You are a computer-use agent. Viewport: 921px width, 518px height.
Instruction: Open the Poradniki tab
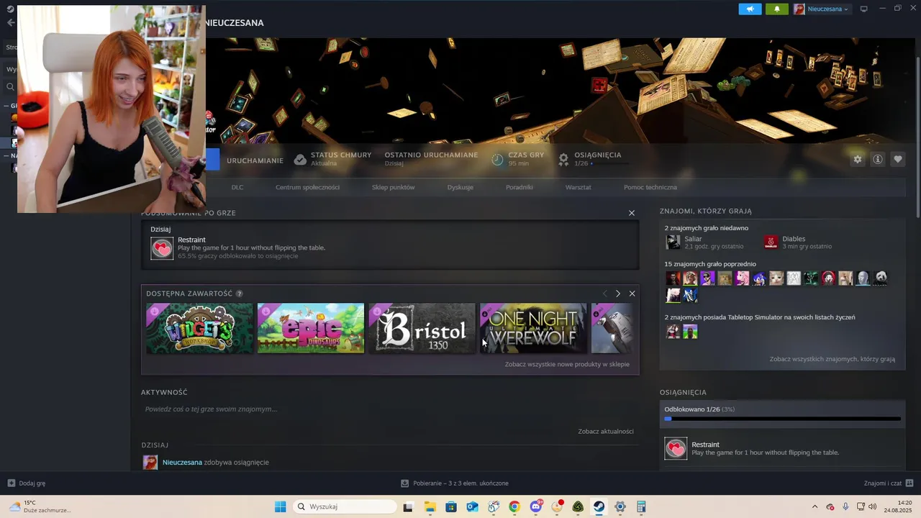(x=519, y=187)
